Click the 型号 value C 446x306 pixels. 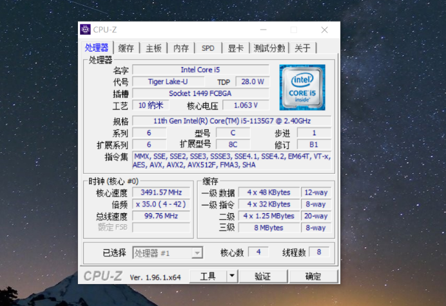coord(233,133)
